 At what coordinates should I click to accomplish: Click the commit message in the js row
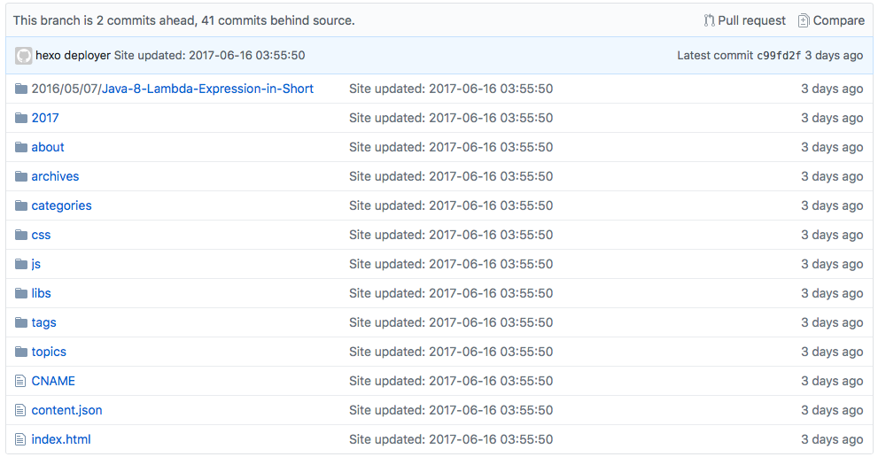pyautogui.click(x=451, y=264)
